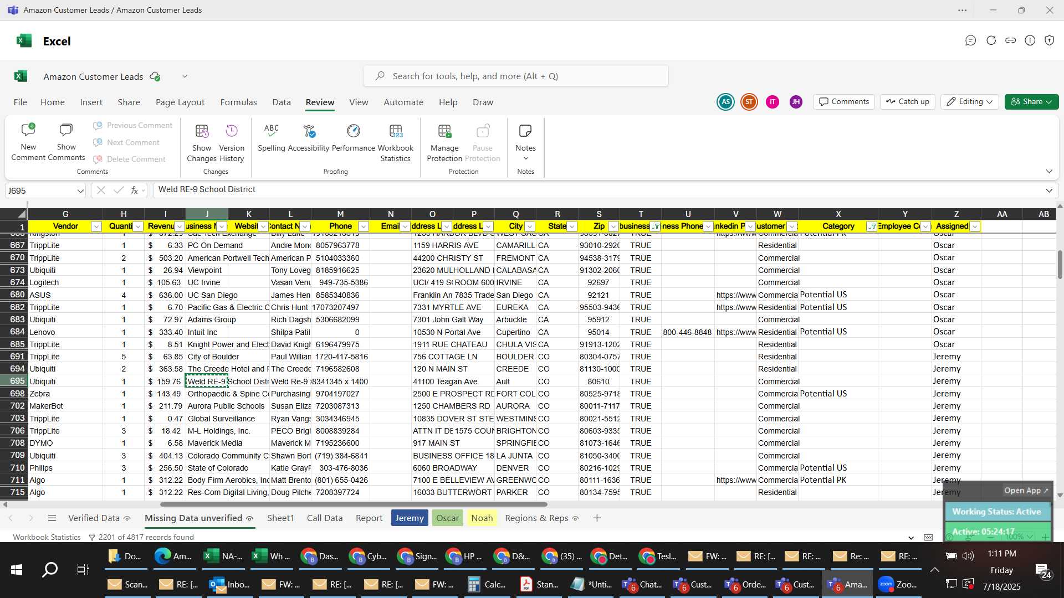Open the Accessibility checker

coord(309,137)
